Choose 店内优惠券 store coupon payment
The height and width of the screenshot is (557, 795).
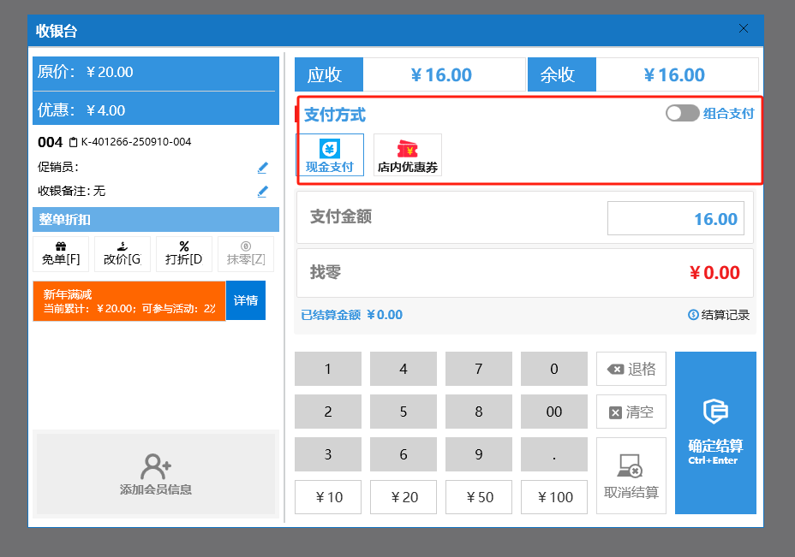click(x=408, y=155)
